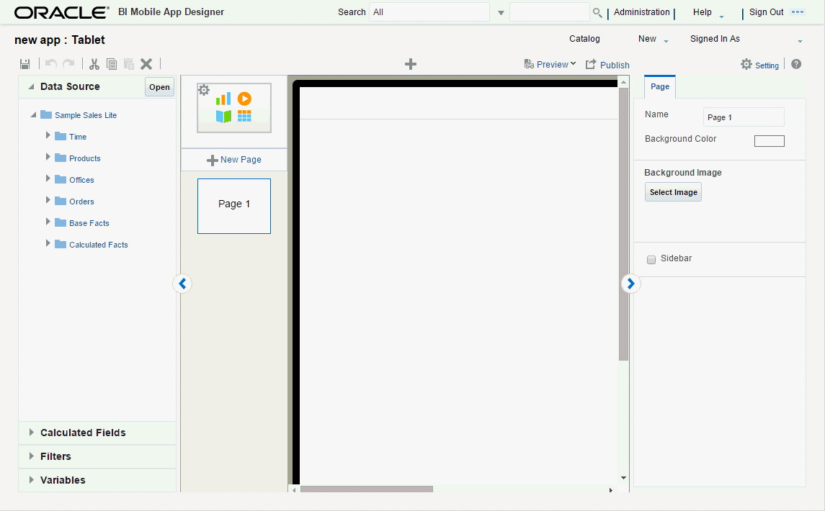Image resolution: width=825 pixels, height=511 pixels.
Task: Cut selection with the scissors icon
Action: 94,63
